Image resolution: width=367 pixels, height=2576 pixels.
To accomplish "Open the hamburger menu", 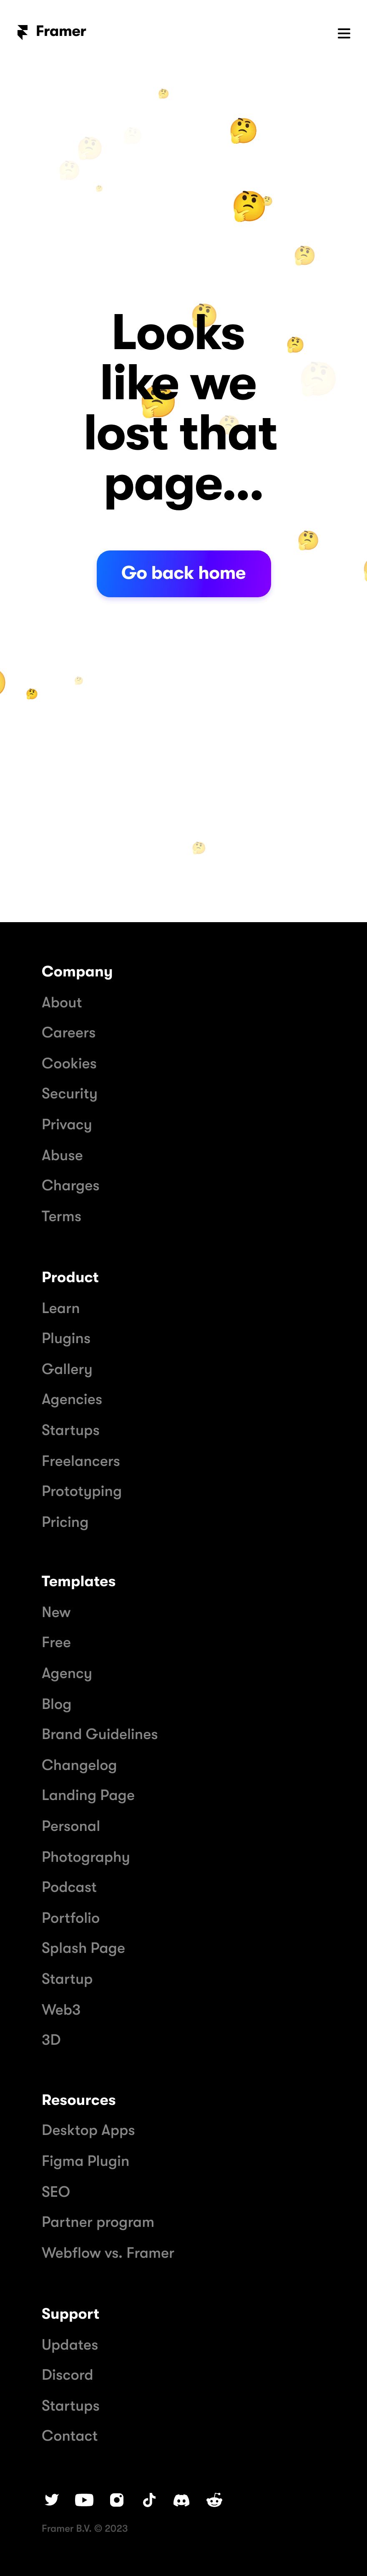I will 344,33.
